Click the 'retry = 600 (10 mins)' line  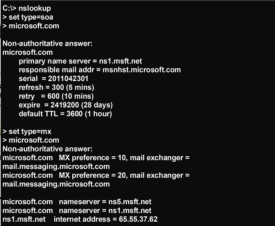tap(56, 96)
